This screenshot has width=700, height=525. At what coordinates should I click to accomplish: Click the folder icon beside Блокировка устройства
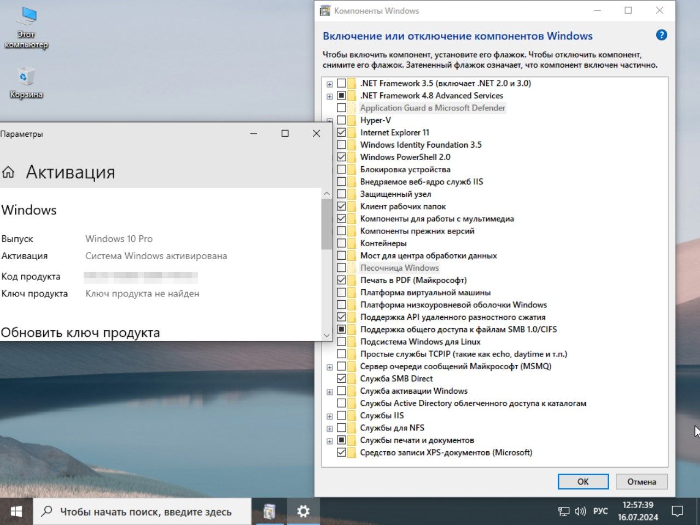(x=352, y=170)
